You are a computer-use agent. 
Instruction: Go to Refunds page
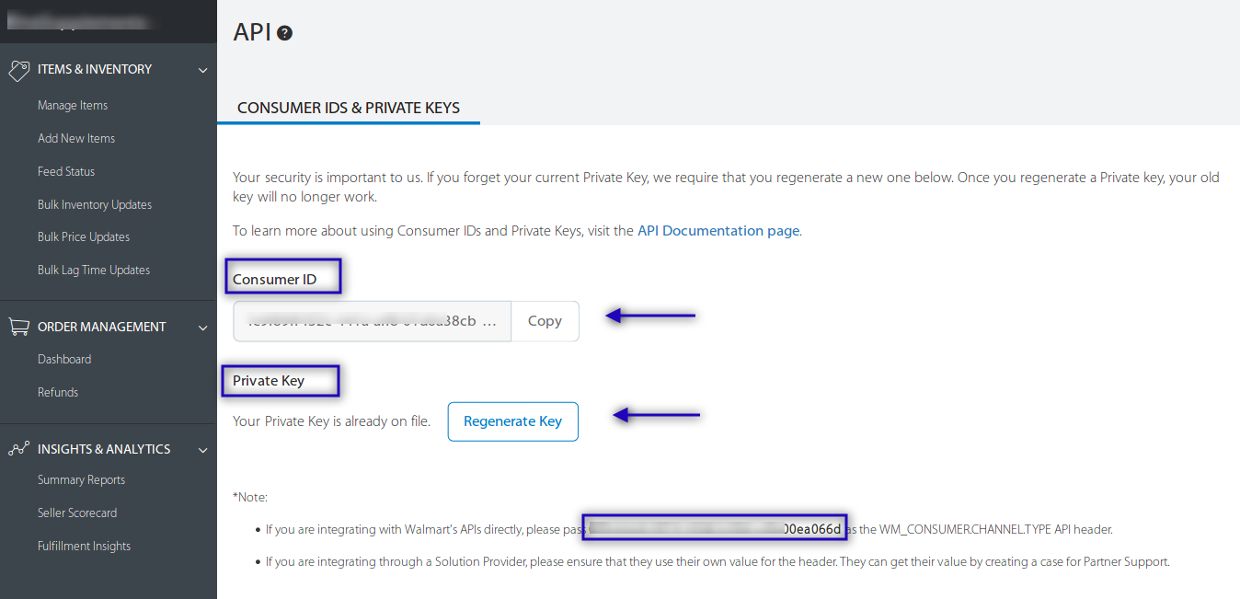(x=58, y=393)
